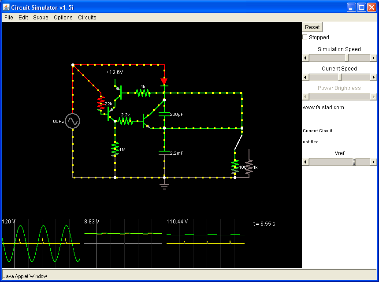Open the File menu
Screen dimensions: 379x282
pyautogui.click(x=9, y=17)
